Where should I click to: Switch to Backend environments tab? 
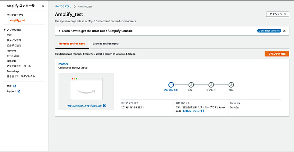tap(105, 44)
